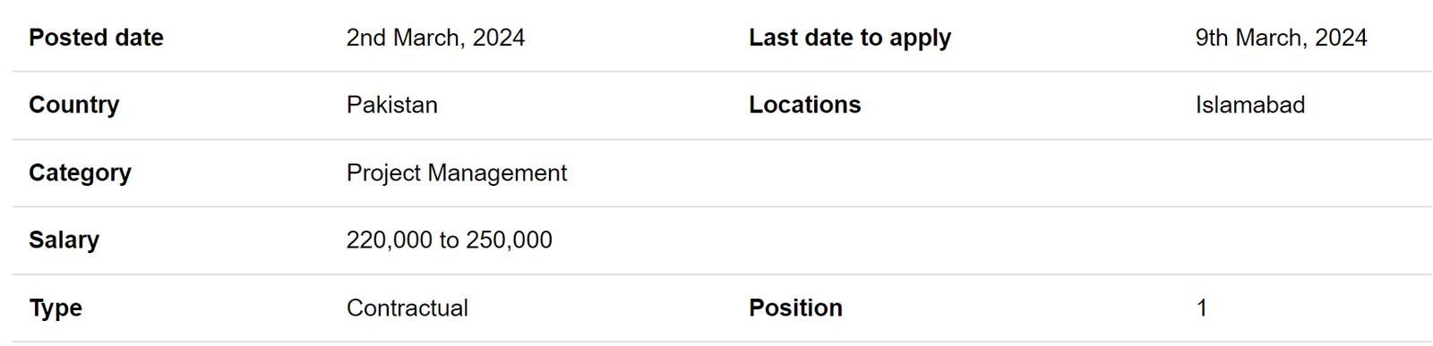Click the Country label
Screen dimensions: 1433x346
[x=73, y=105]
